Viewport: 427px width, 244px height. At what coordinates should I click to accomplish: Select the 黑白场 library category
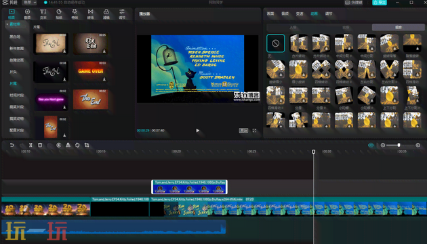[x=15, y=37]
